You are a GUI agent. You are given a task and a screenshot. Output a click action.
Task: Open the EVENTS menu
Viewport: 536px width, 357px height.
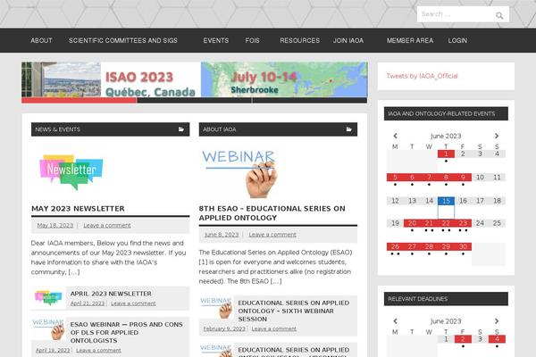[216, 40]
